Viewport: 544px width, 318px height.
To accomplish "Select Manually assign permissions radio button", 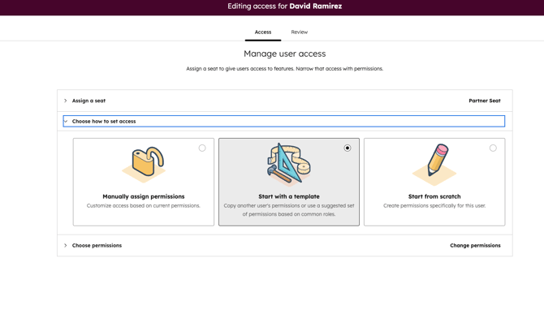I will 202,148.
